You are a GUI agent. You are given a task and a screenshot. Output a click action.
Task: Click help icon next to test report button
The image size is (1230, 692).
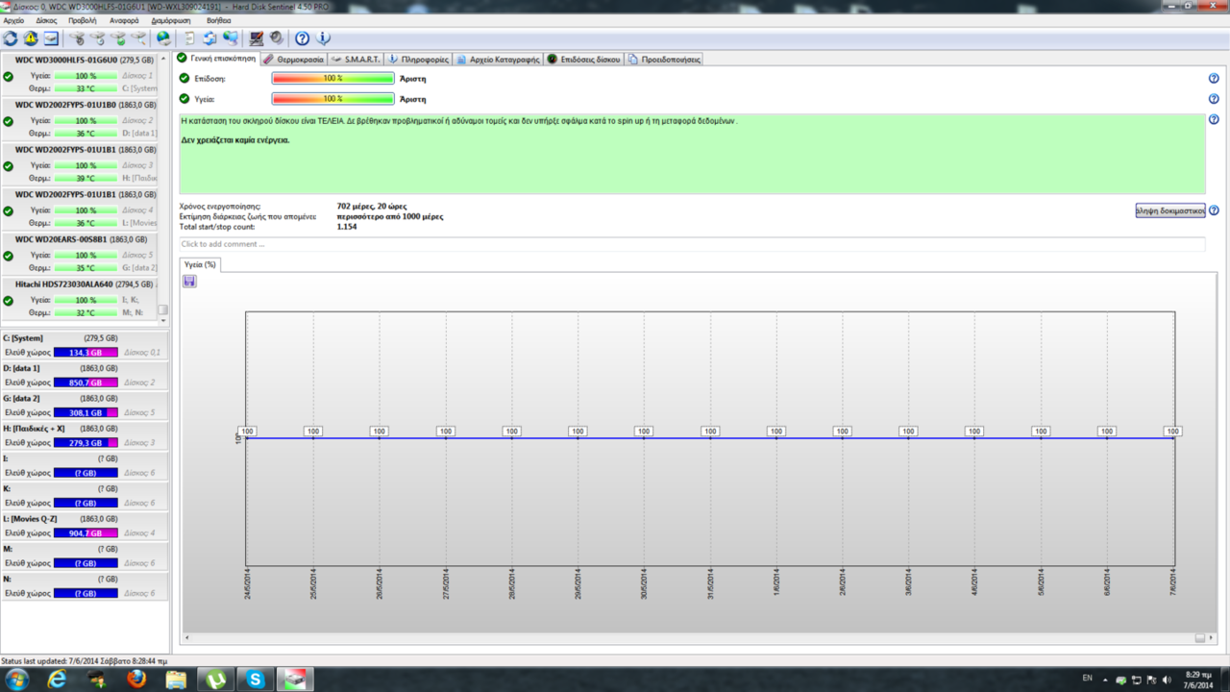click(1214, 210)
